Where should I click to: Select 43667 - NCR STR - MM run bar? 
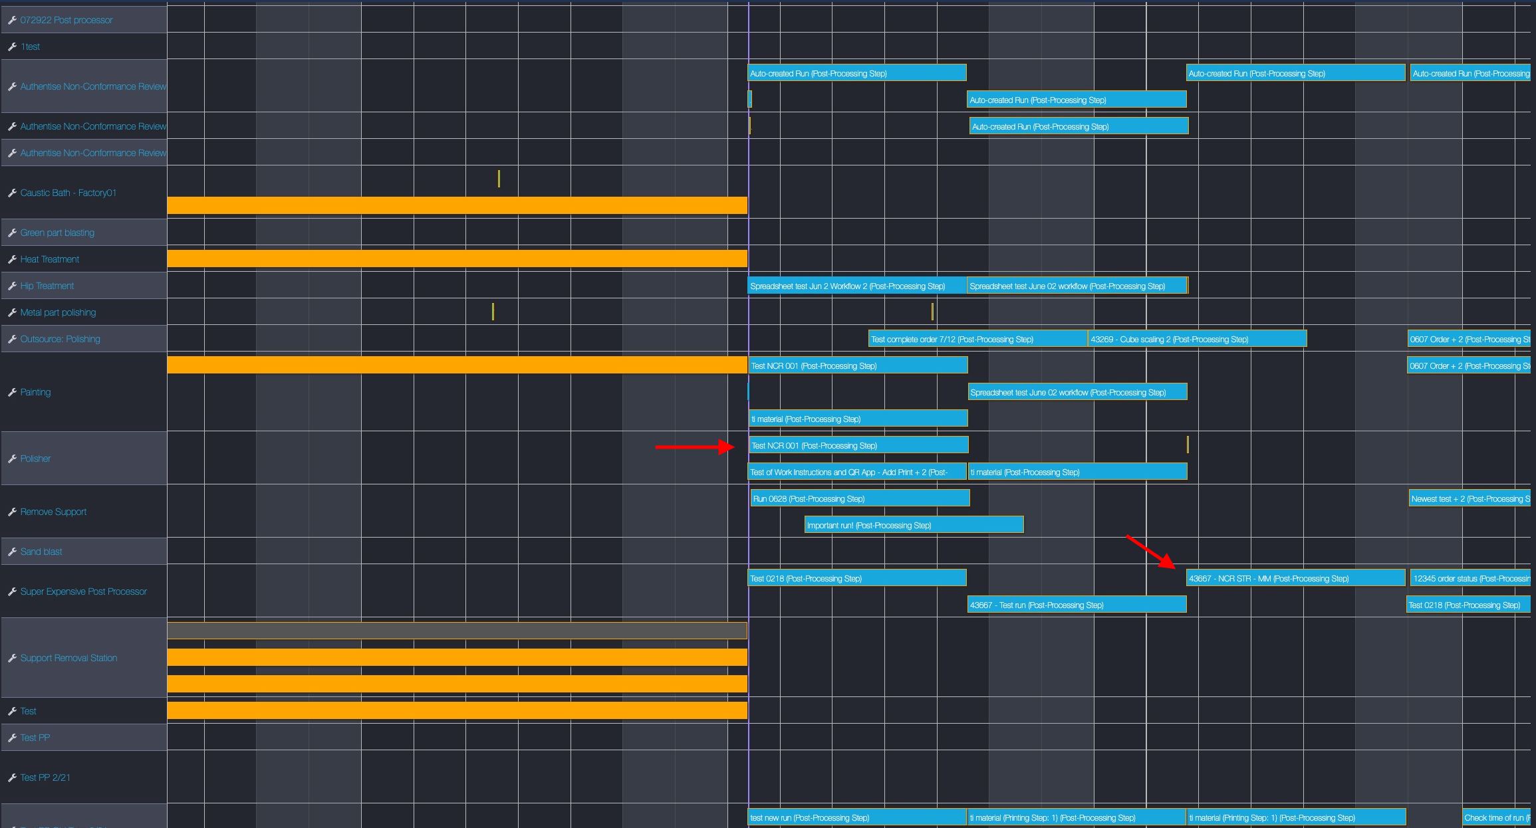tap(1295, 578)
